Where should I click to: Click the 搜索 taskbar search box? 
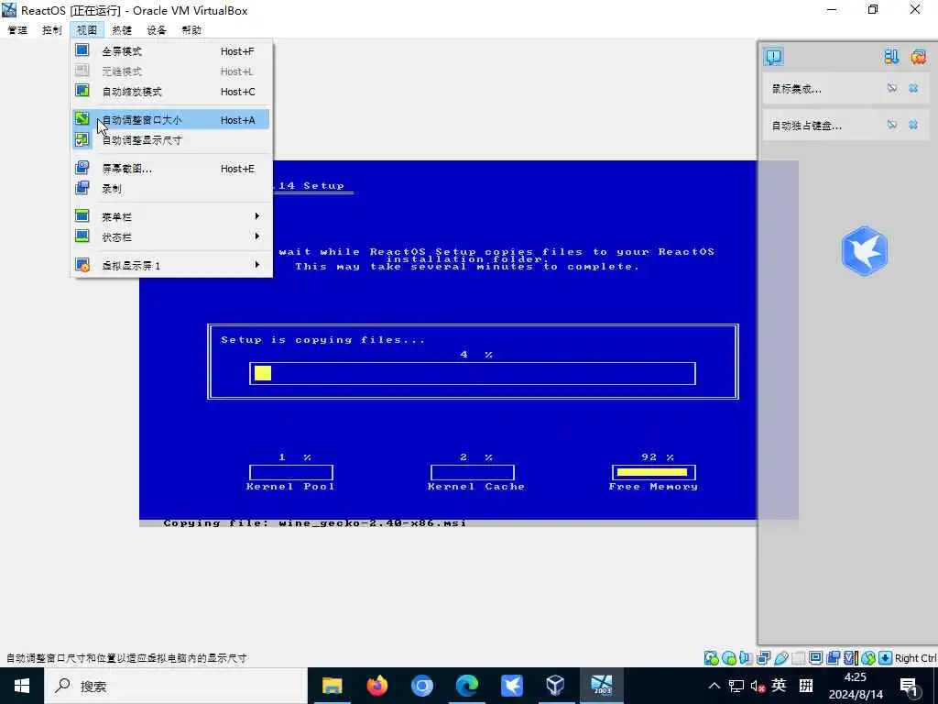coord(175,686)
